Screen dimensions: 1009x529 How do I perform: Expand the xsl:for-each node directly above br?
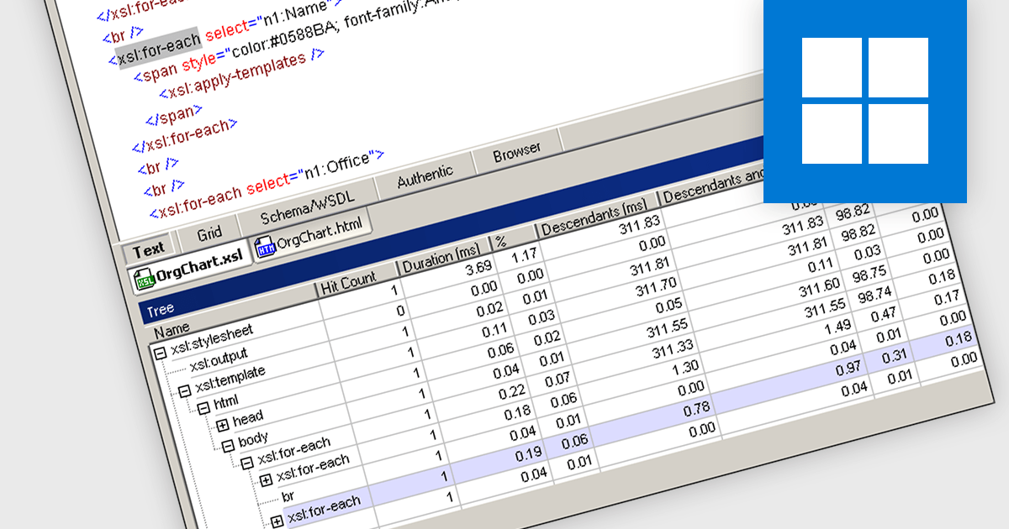[266, 480]
